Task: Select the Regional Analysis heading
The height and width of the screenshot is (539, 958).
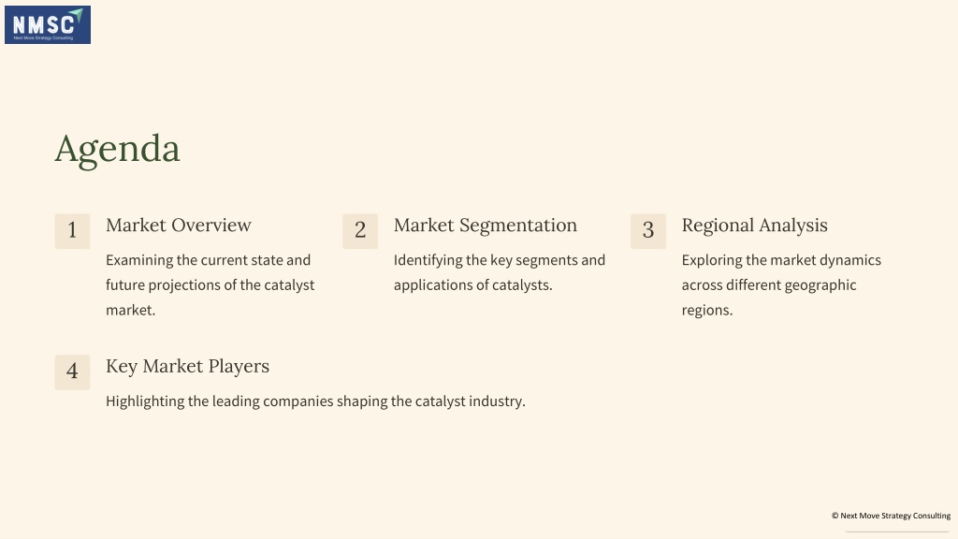Action: (755, 226)
